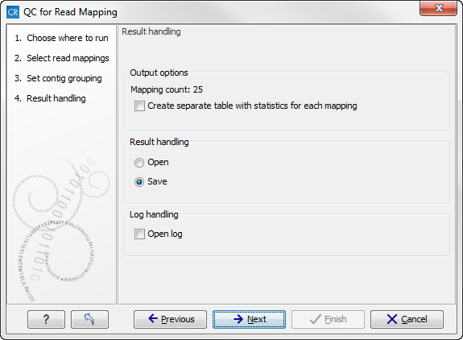Image resolution: width=463 pixels, height=340 pixels.
Task: Click the Output options group title
Action: click(x=159, y=73)
